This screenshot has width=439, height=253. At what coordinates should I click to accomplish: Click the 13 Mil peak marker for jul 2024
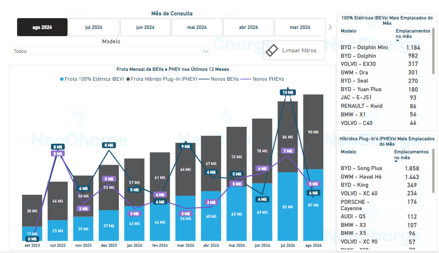click(288, 92)
